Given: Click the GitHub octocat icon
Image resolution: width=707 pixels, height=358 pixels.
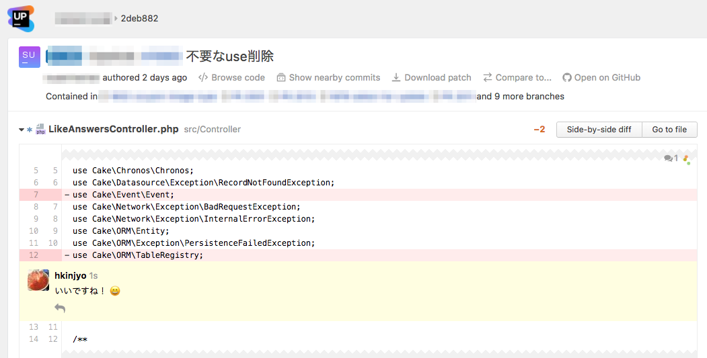Looking at the screenshot, I should coord(567,77).
